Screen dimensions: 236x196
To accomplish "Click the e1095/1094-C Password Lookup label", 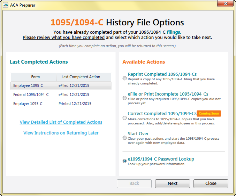I will pyautogui.click(x=161, y=159).
